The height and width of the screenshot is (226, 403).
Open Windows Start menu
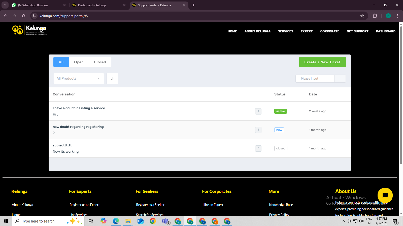click(6, 221)
